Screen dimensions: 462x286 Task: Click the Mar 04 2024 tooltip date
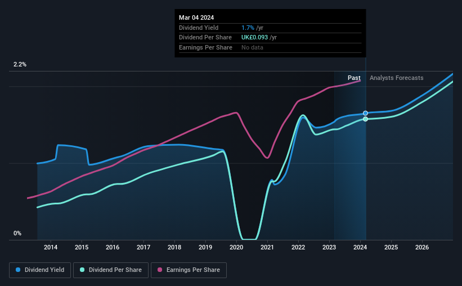pyautogui.click(x=196, y=17)
